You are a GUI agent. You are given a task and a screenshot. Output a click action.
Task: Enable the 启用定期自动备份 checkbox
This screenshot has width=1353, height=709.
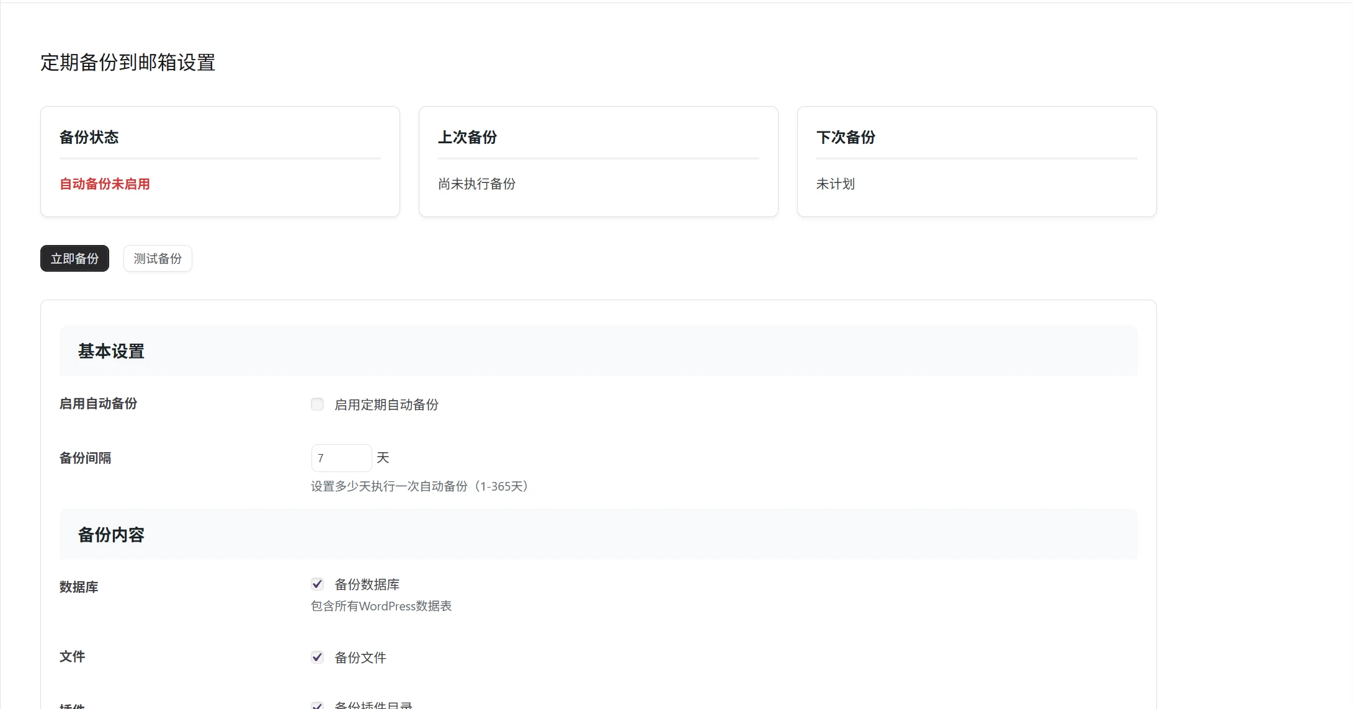(x=317, y=404)
